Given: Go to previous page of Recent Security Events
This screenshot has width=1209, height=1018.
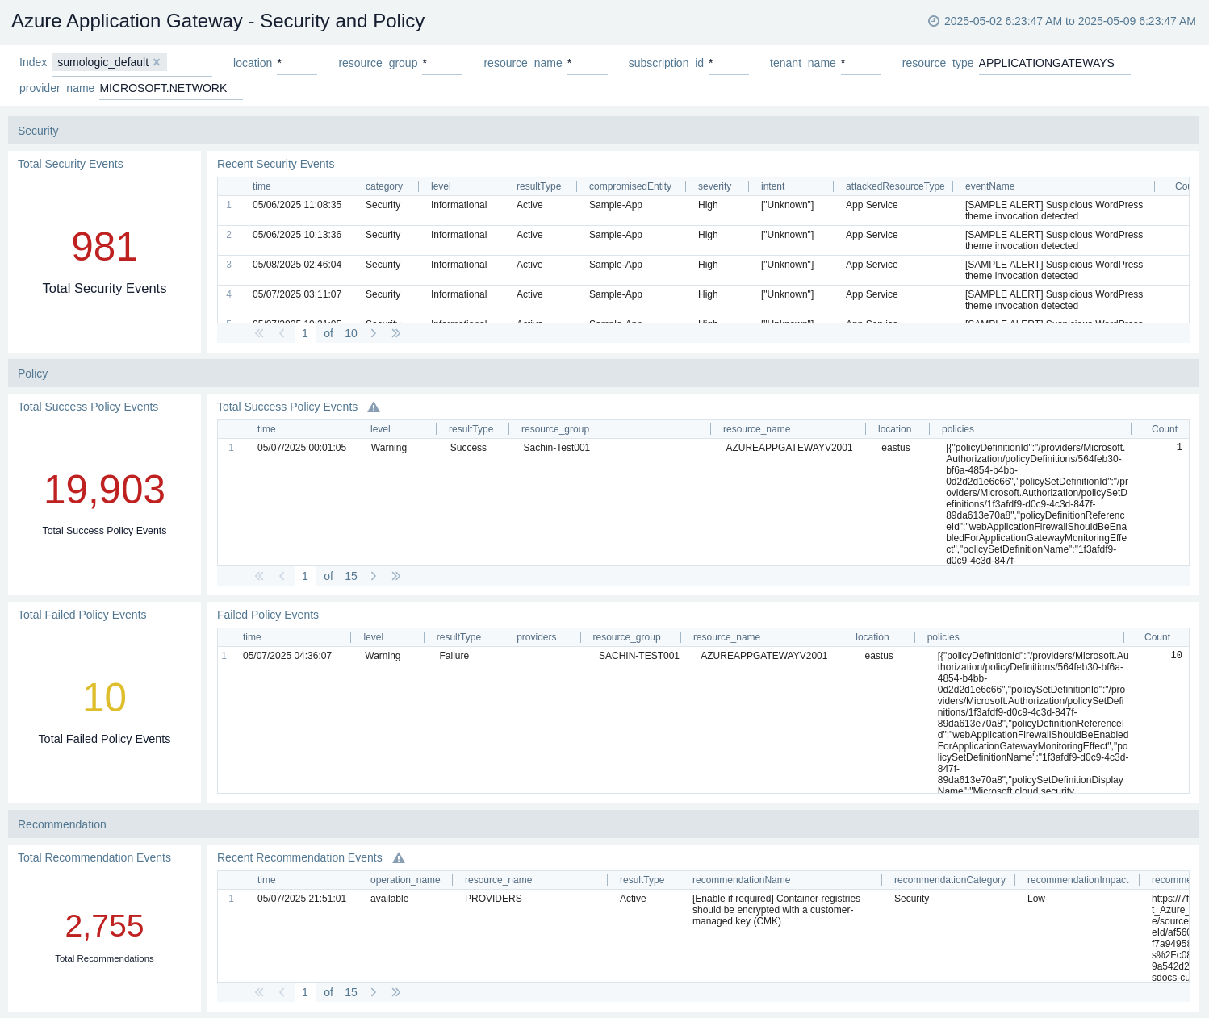Looking at the screenshot, I should (x=282, y=333).
